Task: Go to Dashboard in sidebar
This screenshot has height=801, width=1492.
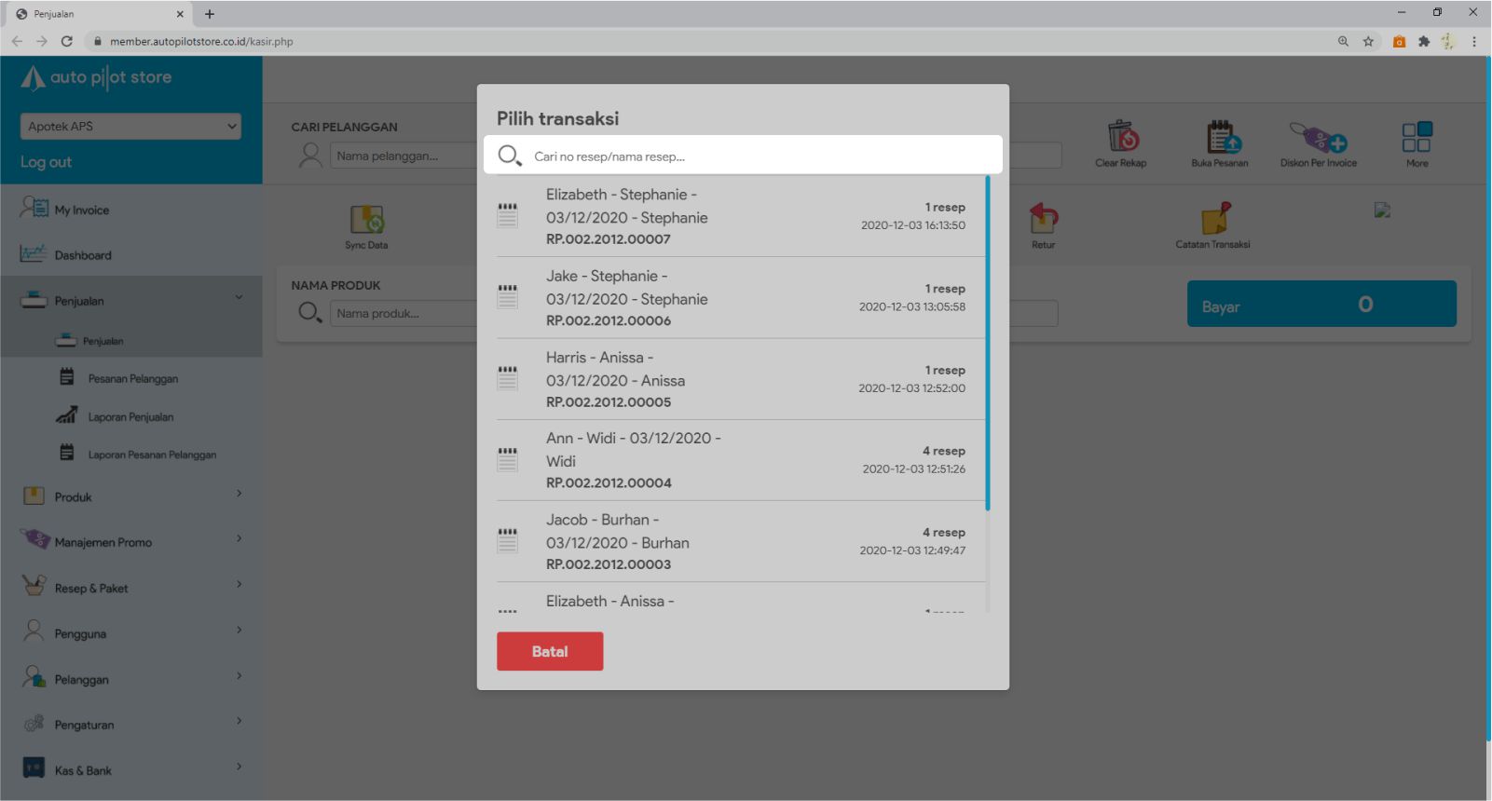Action: click(83, 255)
